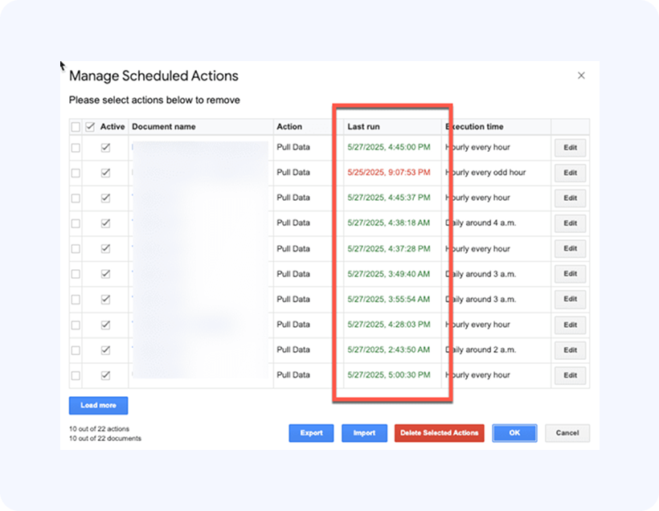Image resolution: width=659 pixels, height=511 pixels.
Task: Click the red failed 5/25/2025 timestamp
Action: (x=388, y=173)
